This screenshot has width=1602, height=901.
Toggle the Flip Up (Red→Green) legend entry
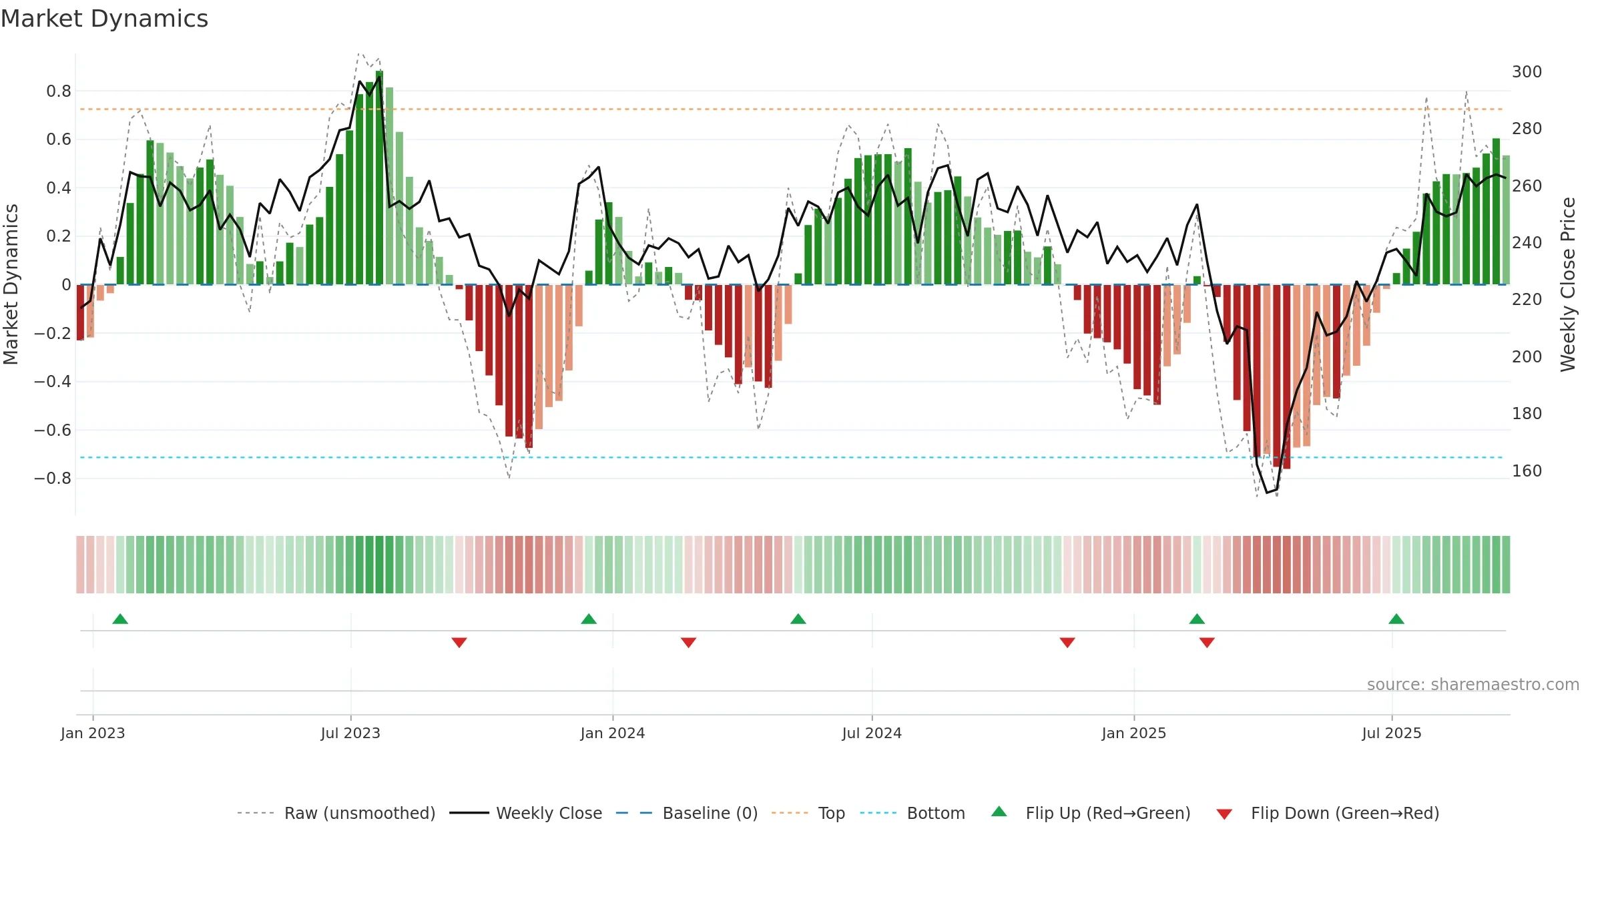[1091, 813]
